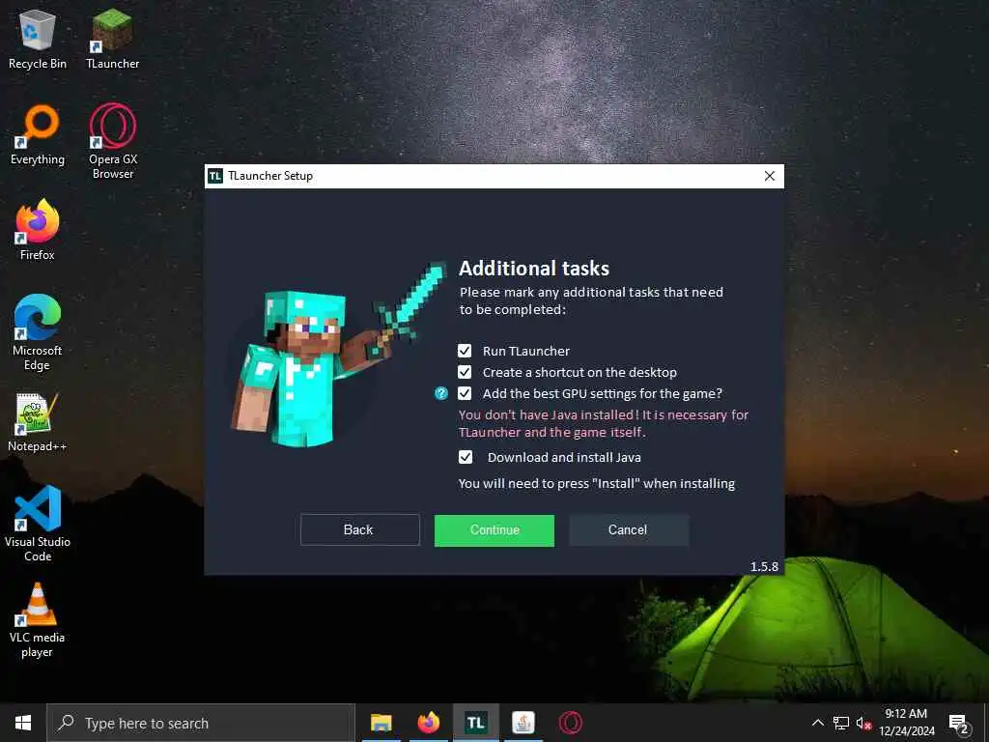Click the green Continue button

494,530
